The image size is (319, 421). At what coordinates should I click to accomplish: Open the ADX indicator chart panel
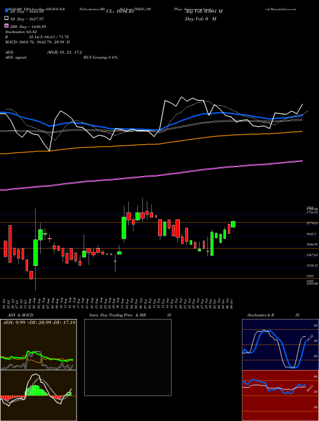pos(38,344)
